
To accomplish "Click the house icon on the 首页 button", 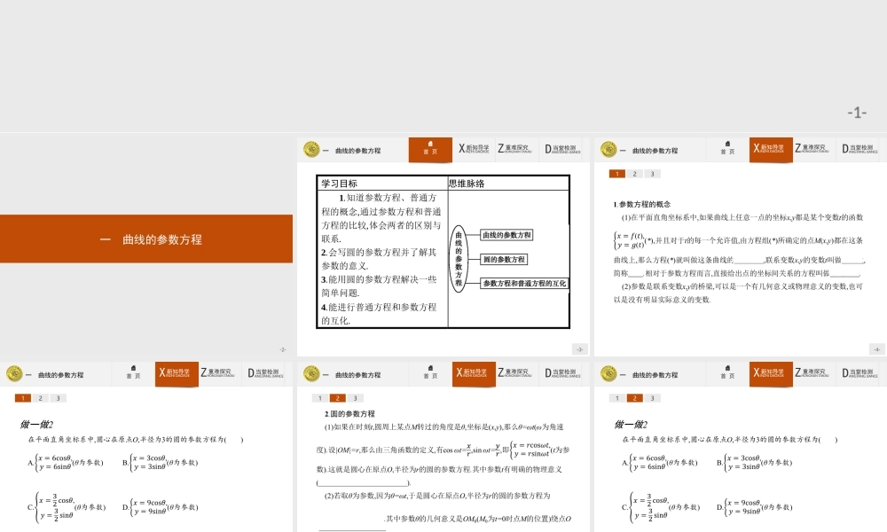I will [430, 145].
